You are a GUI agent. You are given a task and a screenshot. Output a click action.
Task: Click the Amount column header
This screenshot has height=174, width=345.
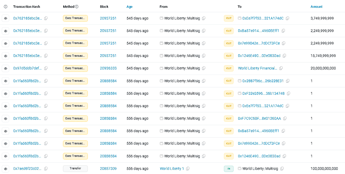point(317,7)
